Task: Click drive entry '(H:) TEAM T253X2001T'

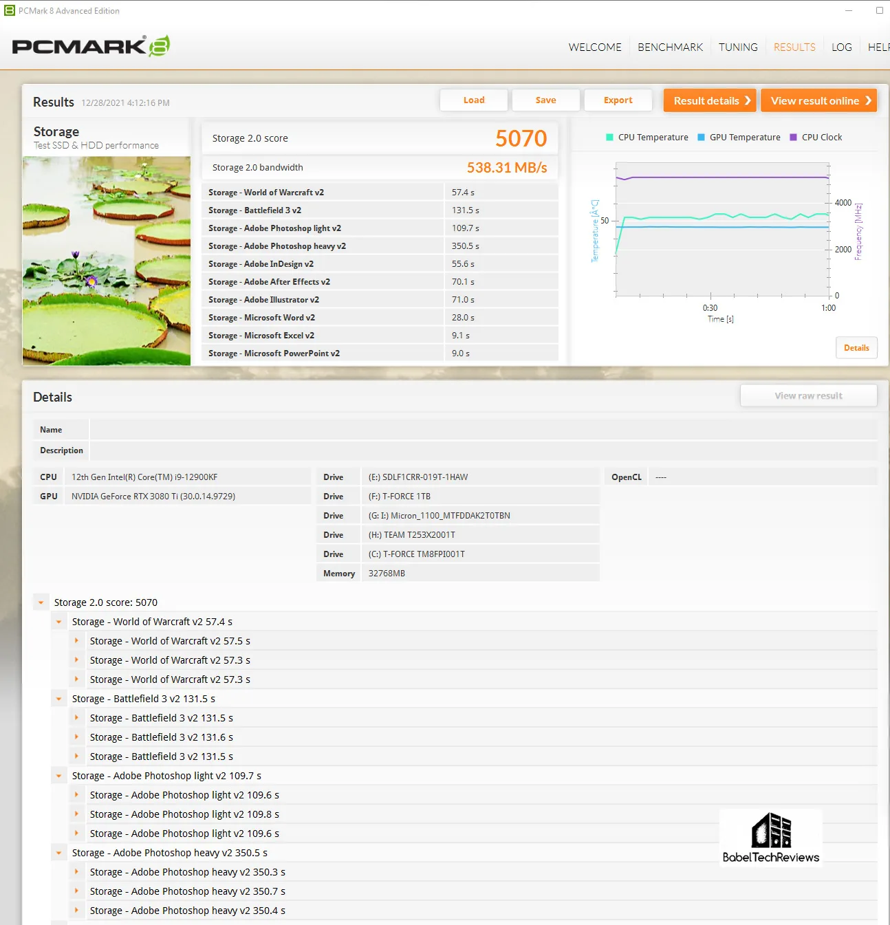Action: [412, 535]
